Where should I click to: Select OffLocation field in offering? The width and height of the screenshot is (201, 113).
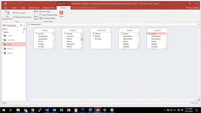point(70,44)
